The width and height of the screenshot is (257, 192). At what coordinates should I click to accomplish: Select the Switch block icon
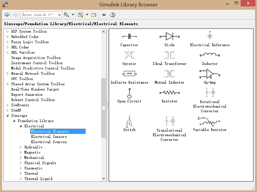pyautogui.click(x=129, y=122)
